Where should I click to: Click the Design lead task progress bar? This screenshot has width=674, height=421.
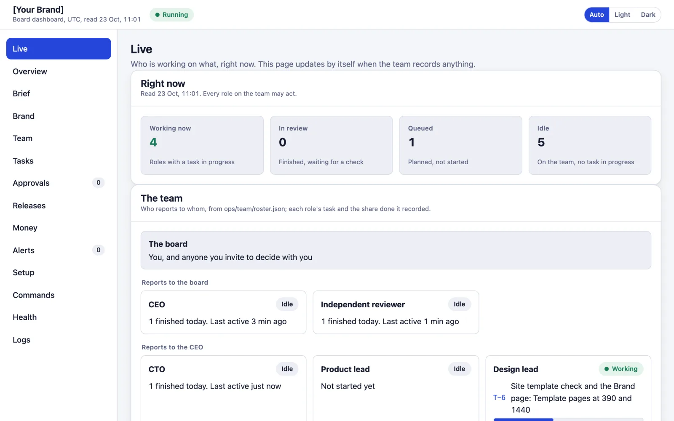(568, 419)
